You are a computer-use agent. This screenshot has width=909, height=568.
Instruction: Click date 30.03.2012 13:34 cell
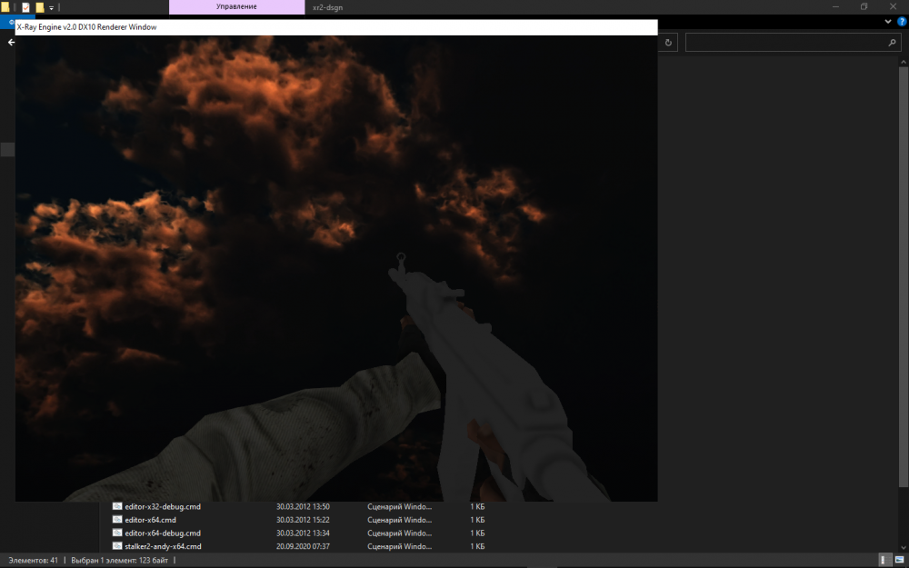point(303,533)
